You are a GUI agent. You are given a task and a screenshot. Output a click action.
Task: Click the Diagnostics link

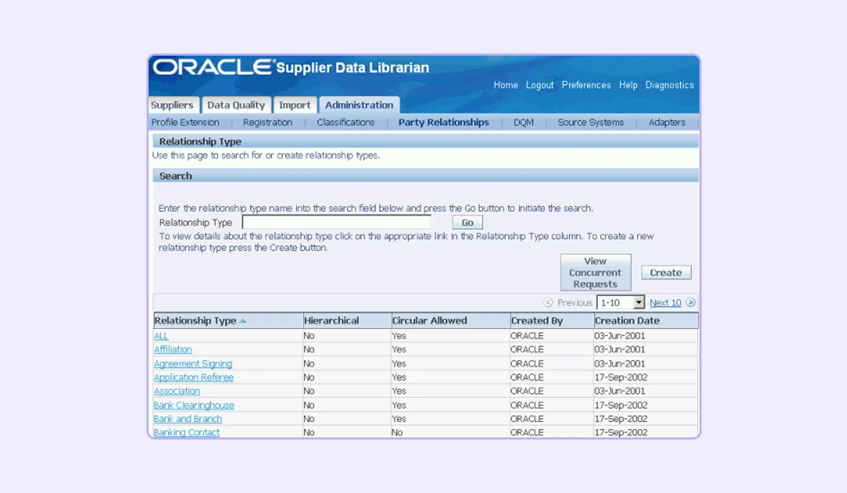pos(669,85)
